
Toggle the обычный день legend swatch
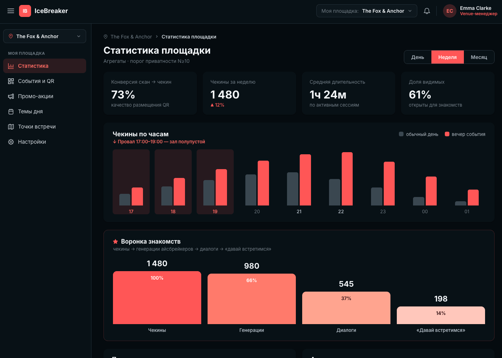tap(401, 134)
